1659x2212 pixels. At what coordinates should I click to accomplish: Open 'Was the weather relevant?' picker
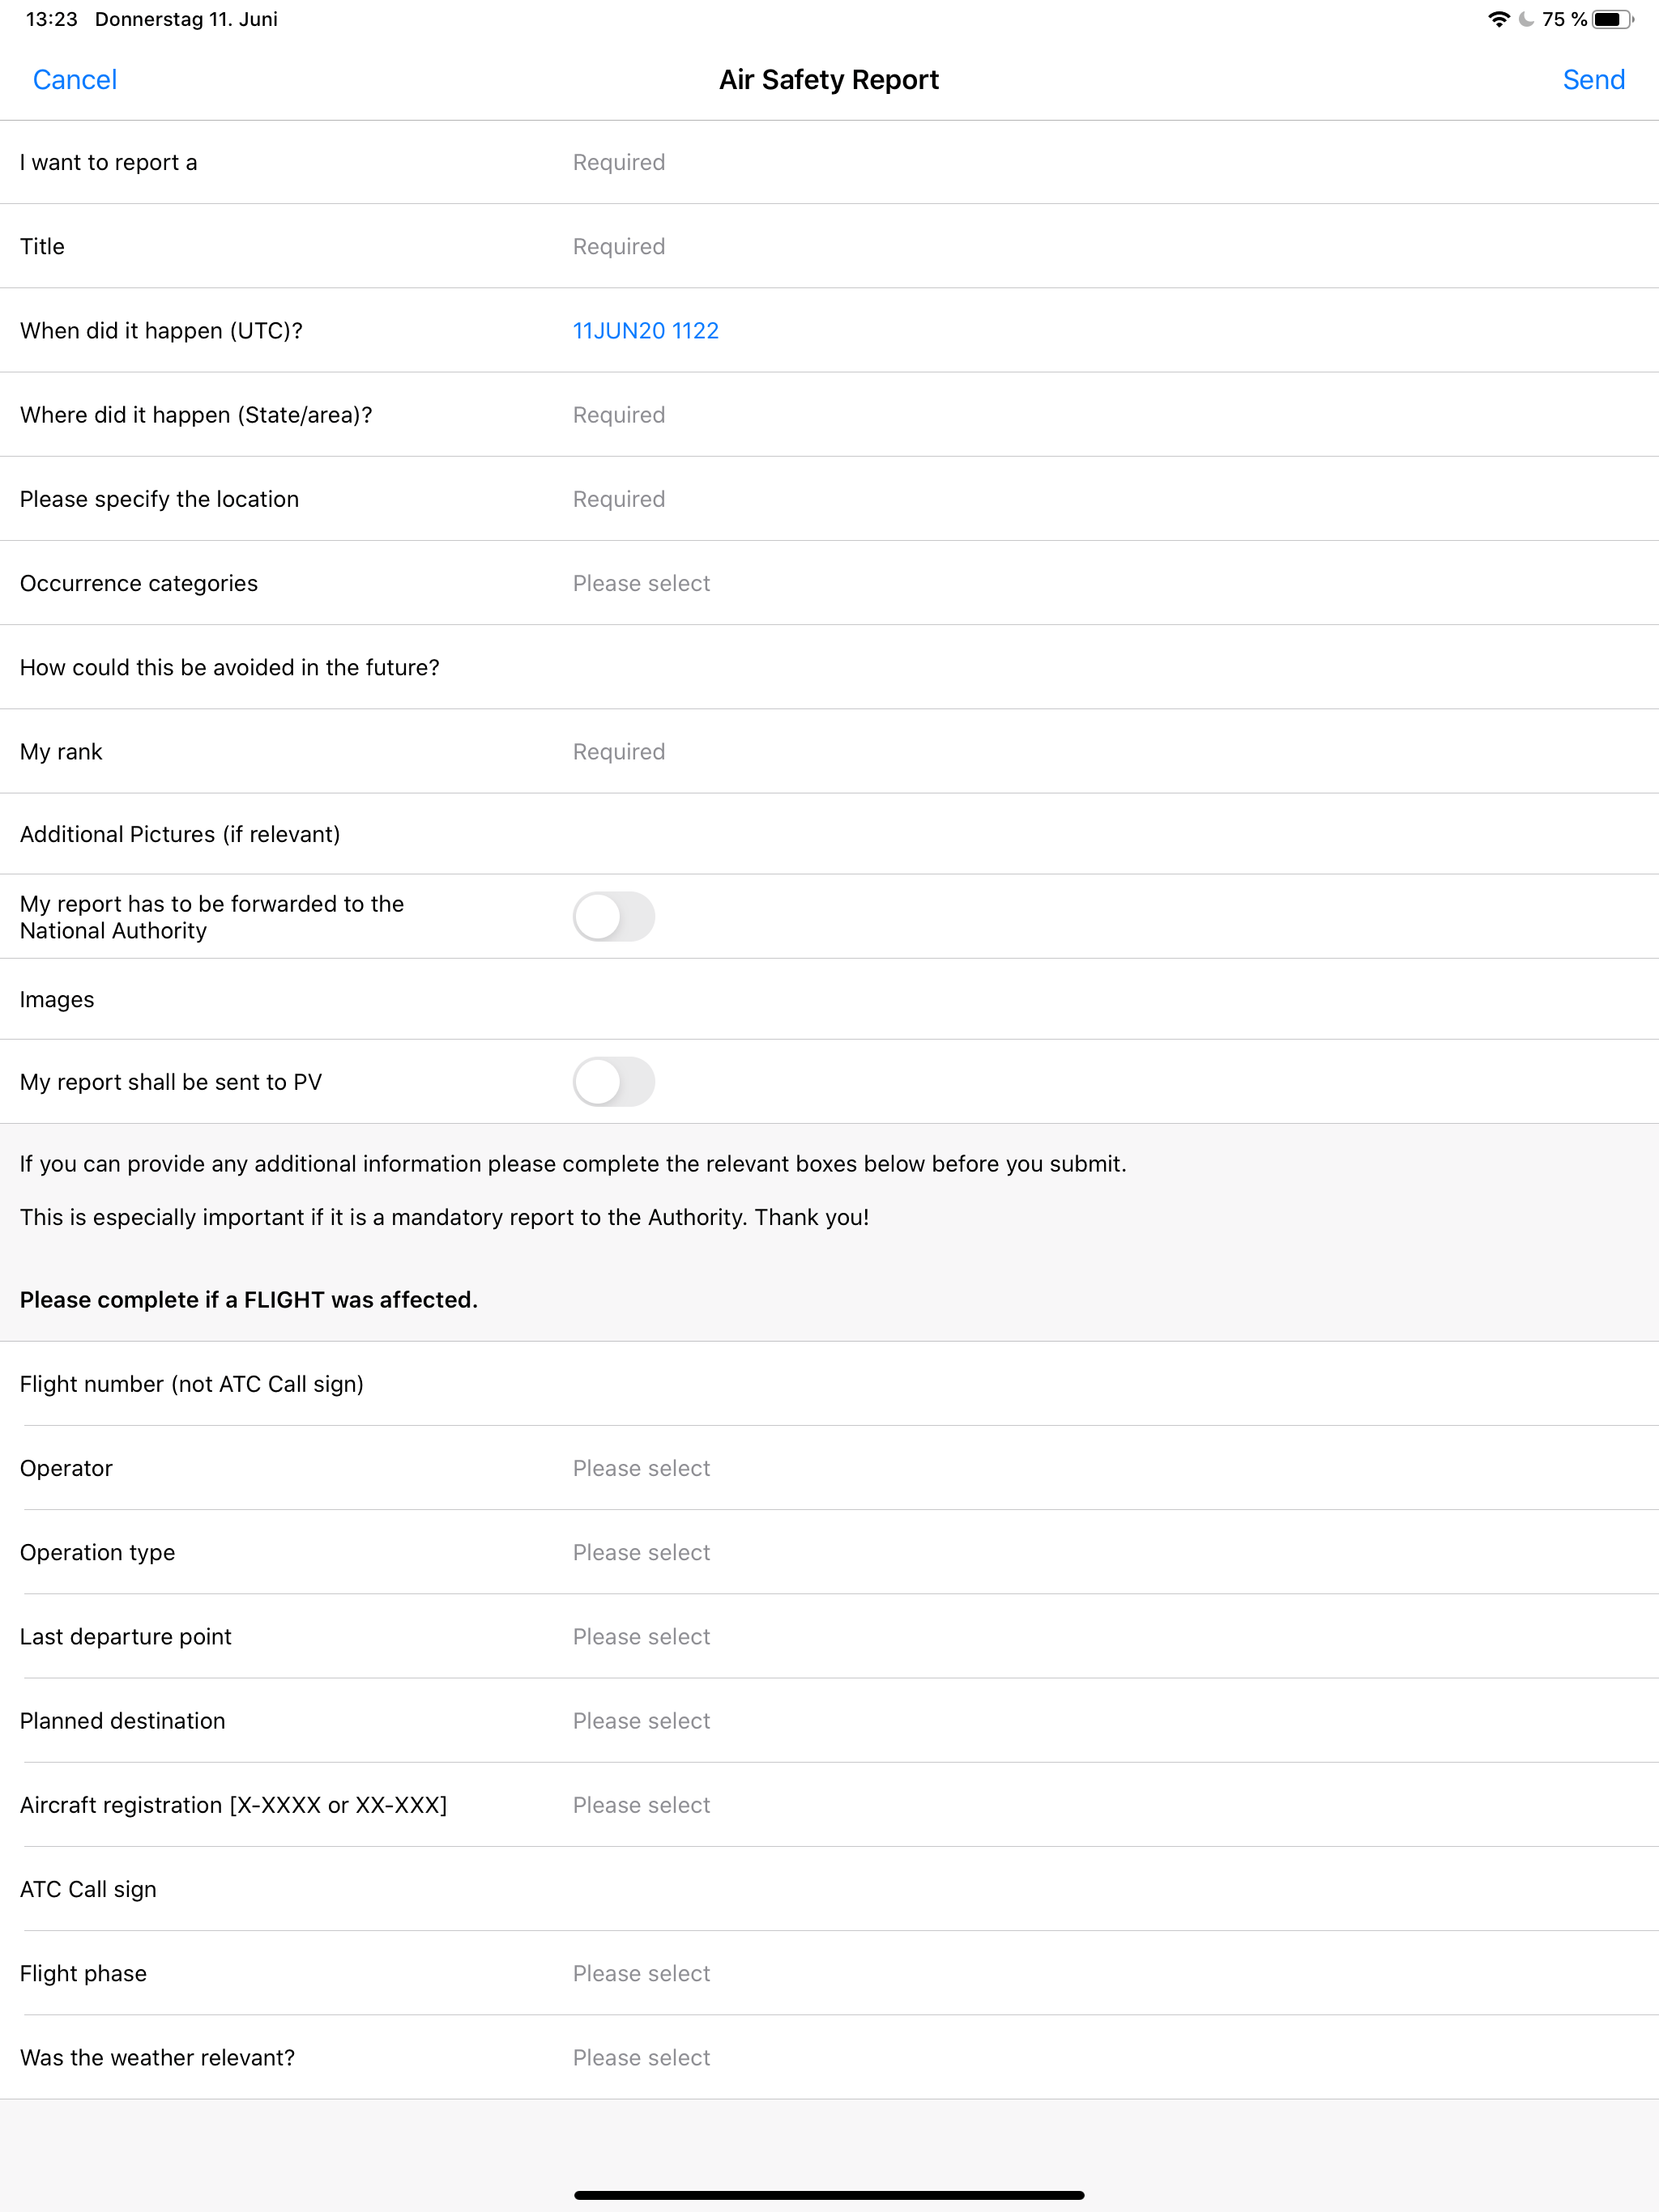click(x=642, y=2057)
